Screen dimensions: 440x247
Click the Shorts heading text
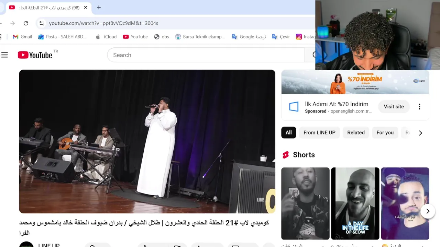click(x=304, y=155)
